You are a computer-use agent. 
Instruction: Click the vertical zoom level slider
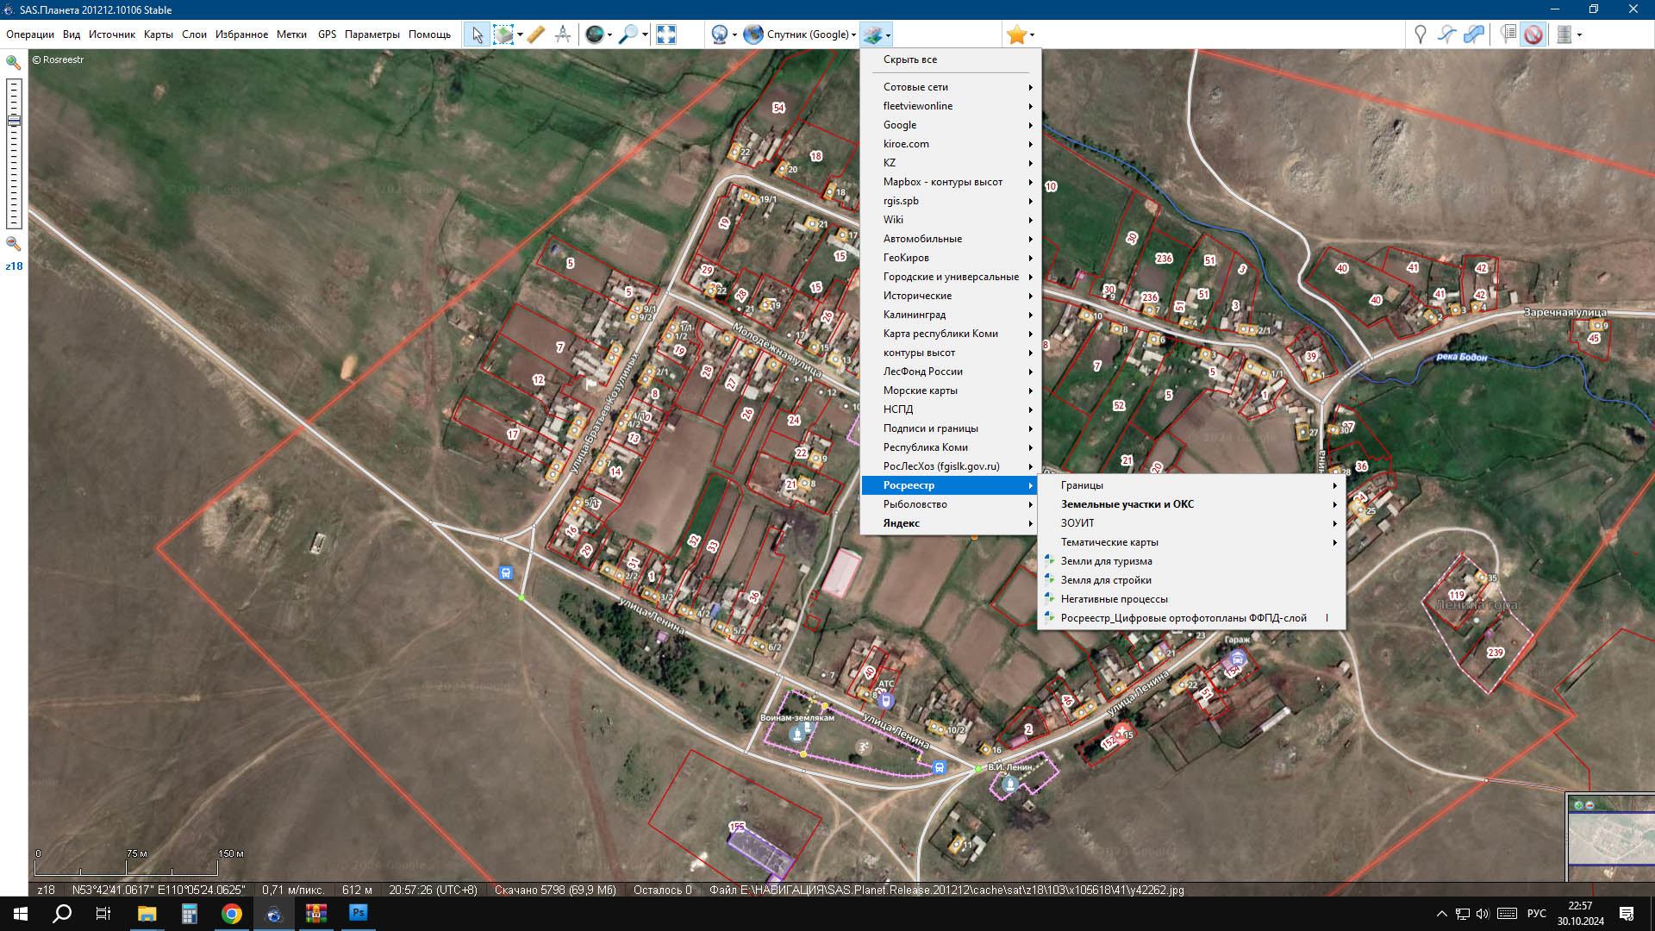click(x=14, y=155)
